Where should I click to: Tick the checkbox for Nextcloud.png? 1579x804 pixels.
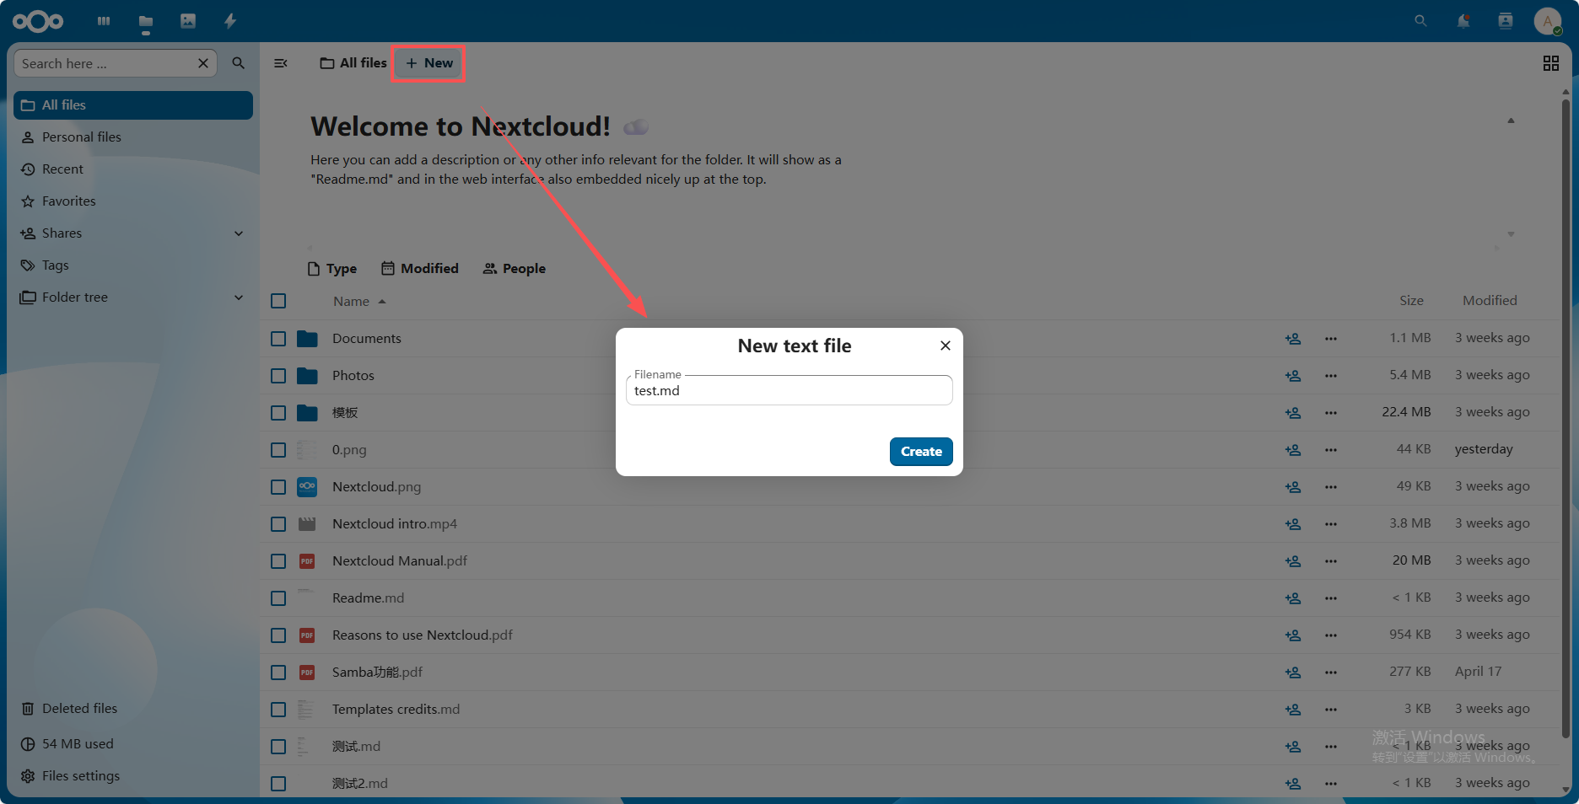(x=278, y=487)
